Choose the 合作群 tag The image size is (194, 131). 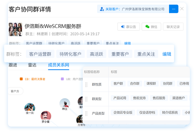point(135,84)
